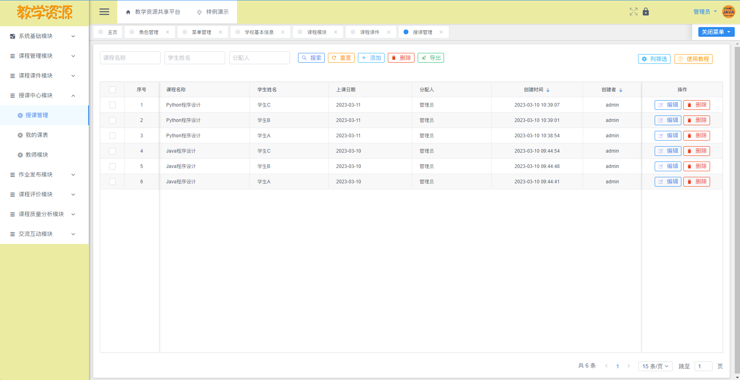Sort table by 创建时间 column arrows
This screenshot has height=380, width=740.
[x=548, y=90]
